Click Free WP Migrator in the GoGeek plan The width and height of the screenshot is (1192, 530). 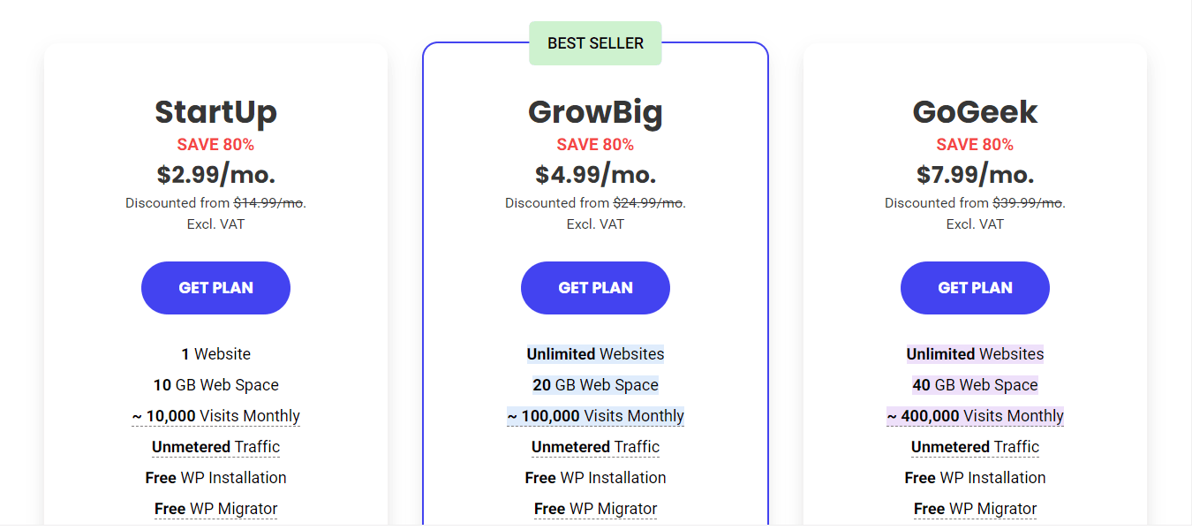tap(975, 509)
